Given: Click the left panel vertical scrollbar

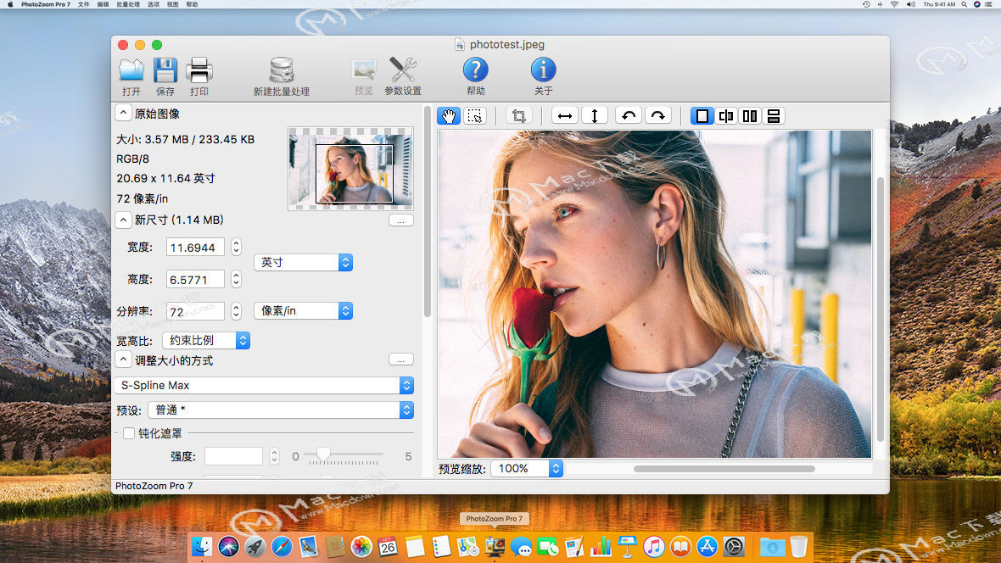Looking at the screenshot, I should tap(427, 210).
